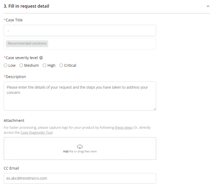Focus the Case Title input field

[80, 31]
